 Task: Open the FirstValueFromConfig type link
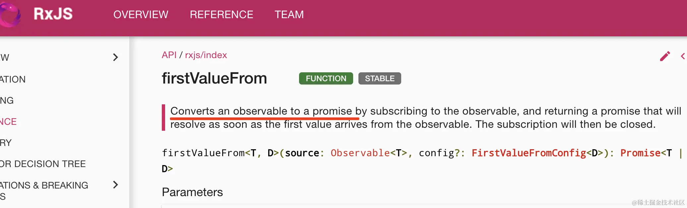coord(529,153)
